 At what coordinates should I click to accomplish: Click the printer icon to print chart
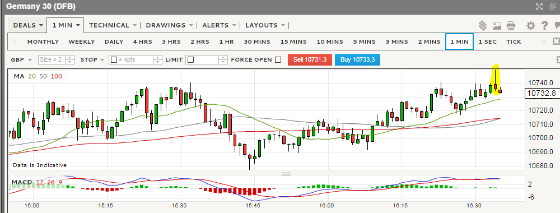tap(511, 25)
